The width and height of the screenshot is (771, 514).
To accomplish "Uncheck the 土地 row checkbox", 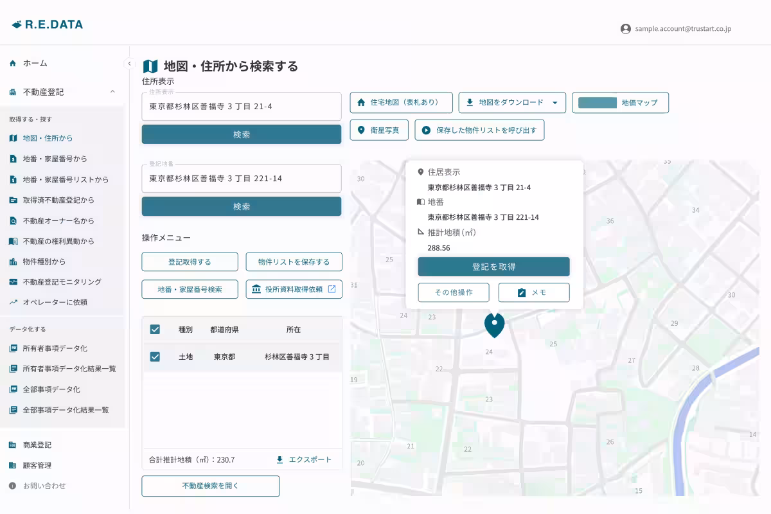I will click(155, 357).
